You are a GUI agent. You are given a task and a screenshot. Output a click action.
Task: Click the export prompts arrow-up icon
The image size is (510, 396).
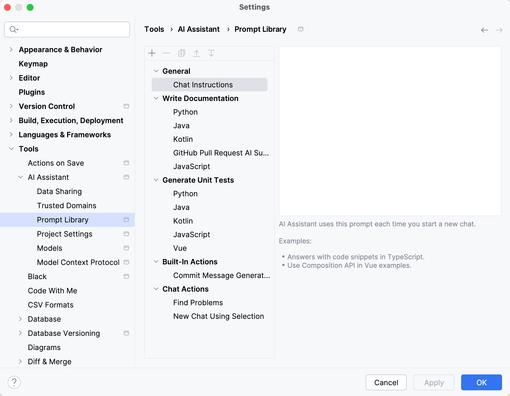click(x=197, y=53)
